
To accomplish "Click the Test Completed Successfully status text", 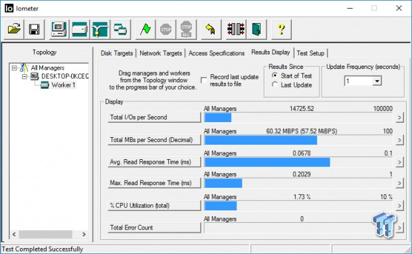I will (43, 249).
